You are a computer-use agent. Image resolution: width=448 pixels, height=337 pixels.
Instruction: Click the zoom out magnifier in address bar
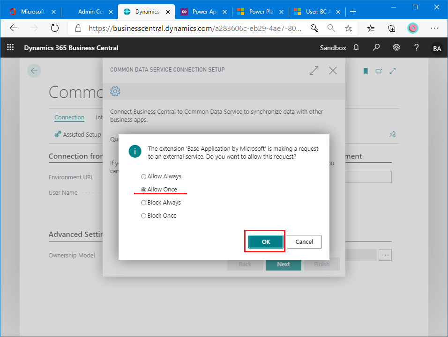331,28
